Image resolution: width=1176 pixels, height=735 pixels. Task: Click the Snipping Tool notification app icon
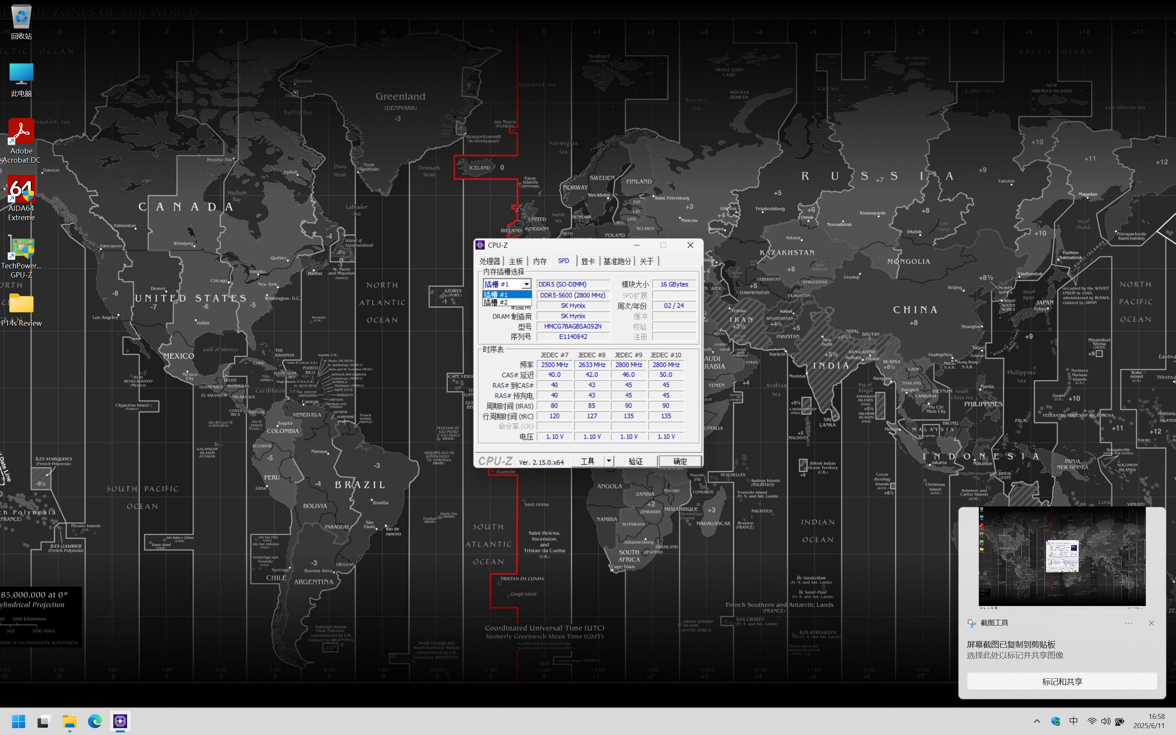click(x=972, y=623)
